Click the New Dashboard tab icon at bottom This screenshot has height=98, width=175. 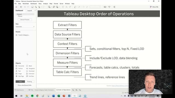pyautogui.click(x=77, y=90)
